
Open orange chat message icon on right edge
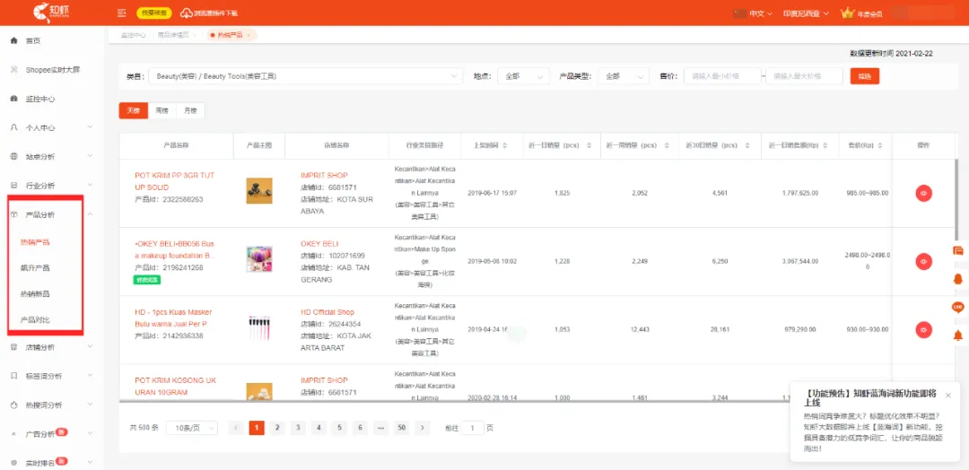coord(958,251)
